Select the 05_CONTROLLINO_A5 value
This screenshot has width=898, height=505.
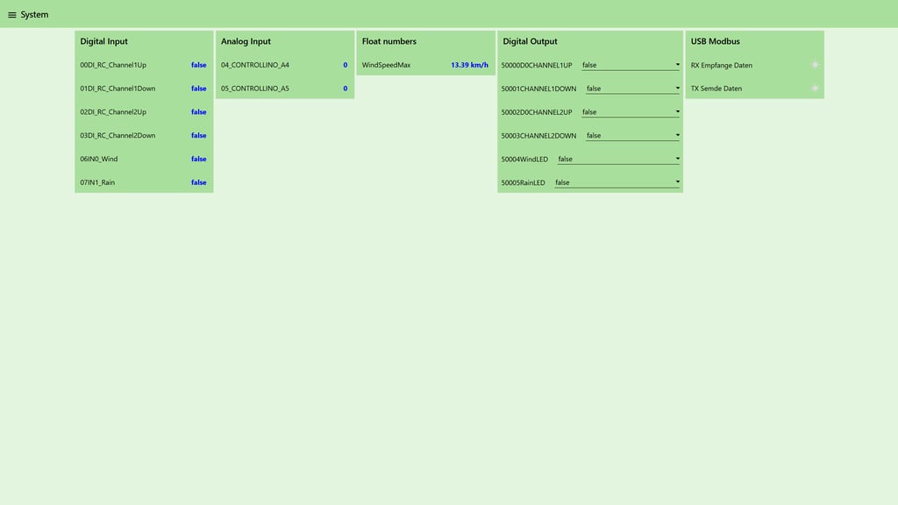point(346,89)
